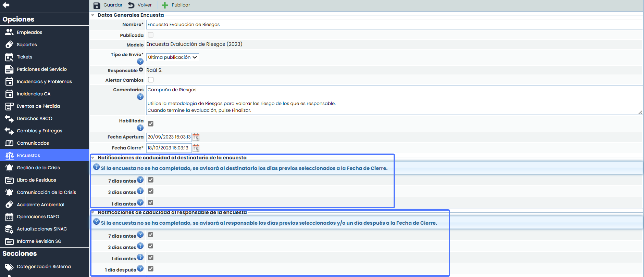This screenshot has height=277, width=644.
Task: Click the Volver undo arrow icon
Action: point(131,5)
